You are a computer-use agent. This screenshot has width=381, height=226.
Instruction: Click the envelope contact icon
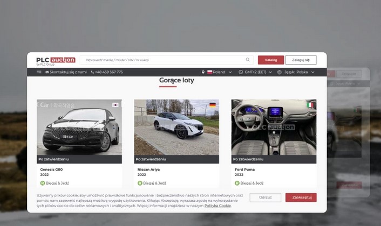47,72
